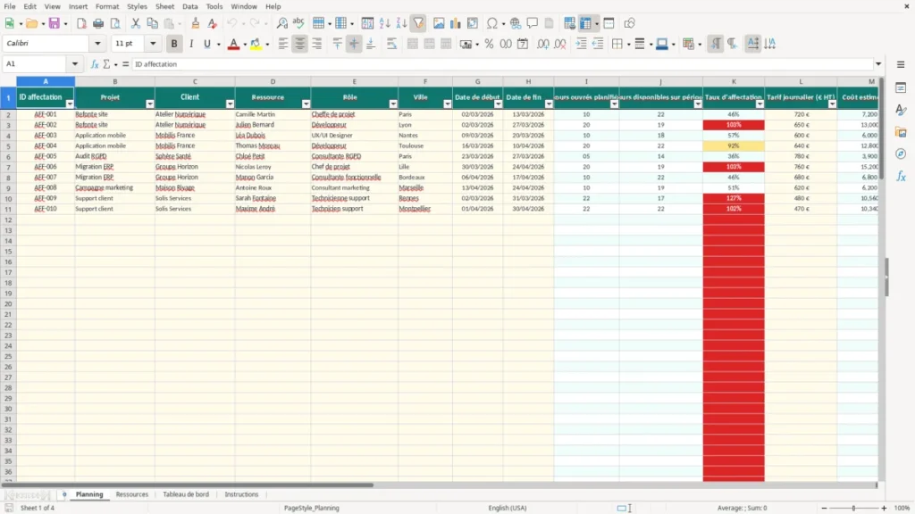Toggle Bold formatting

click(174, 44)
